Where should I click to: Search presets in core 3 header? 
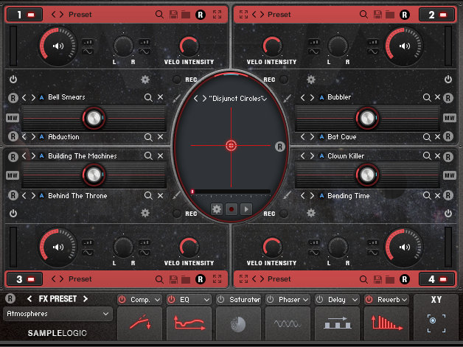(159, 279)
